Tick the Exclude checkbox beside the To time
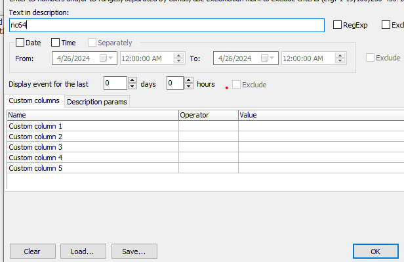Screen dimensions: 404x262 (370, 58)
